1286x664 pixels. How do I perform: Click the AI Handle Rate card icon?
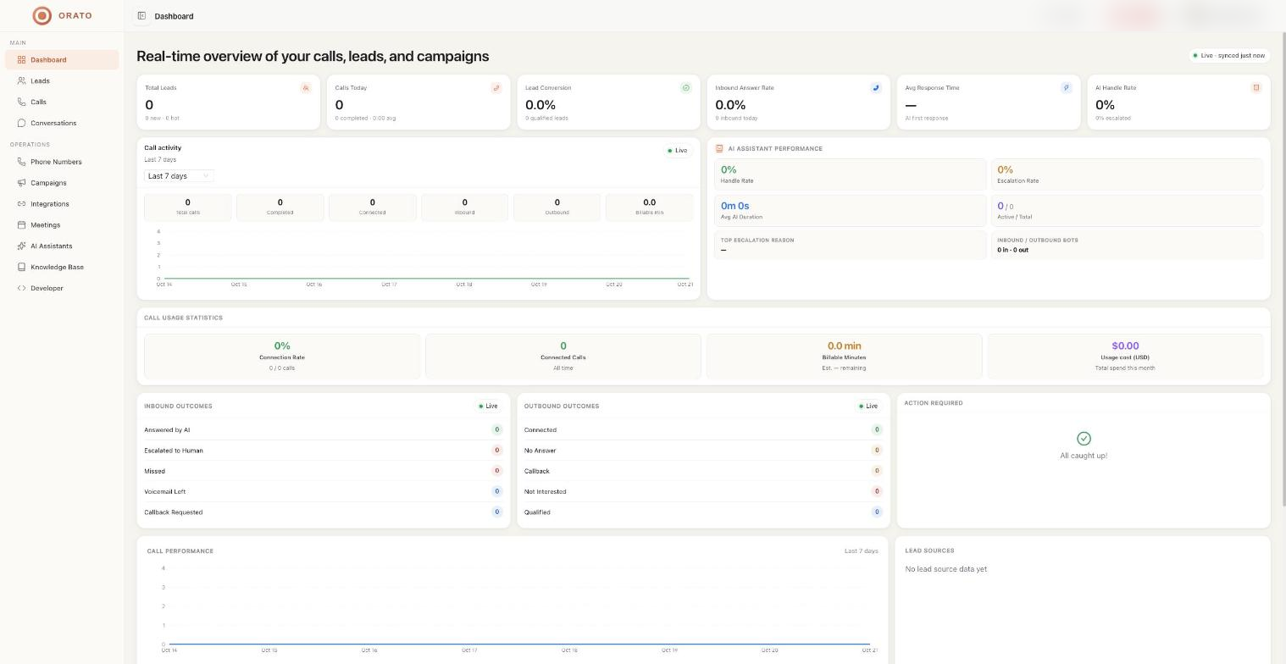click(1256, 87)
